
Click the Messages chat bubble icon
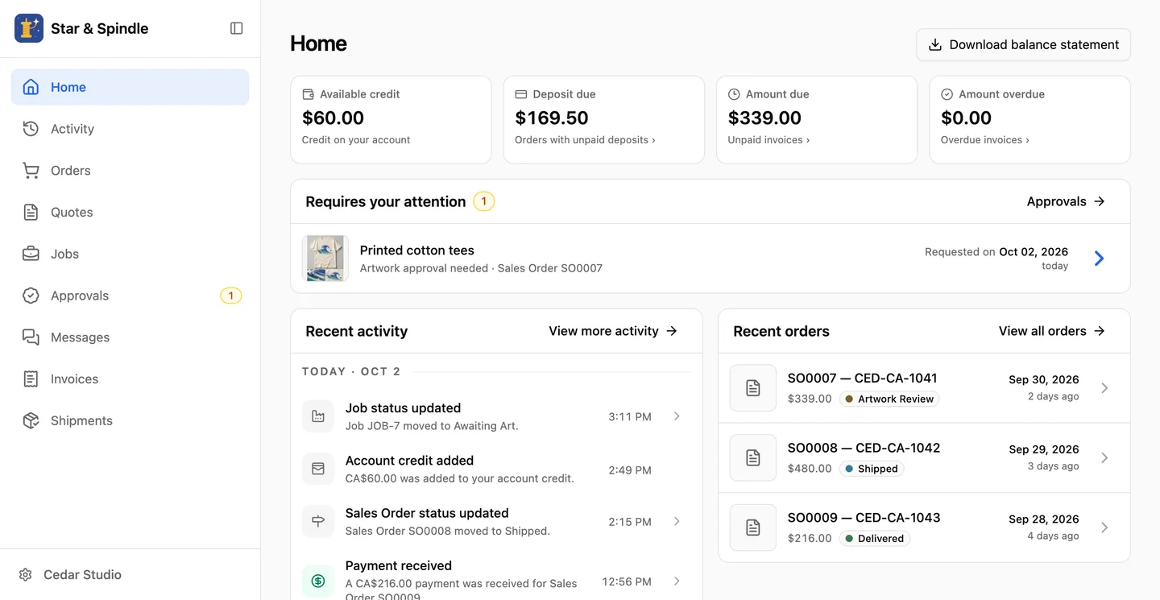(x=31, y=337)
